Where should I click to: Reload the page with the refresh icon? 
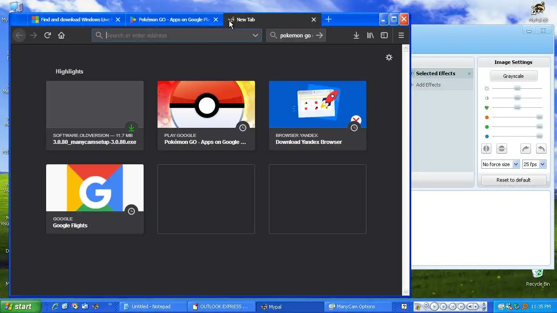[47, 35]
